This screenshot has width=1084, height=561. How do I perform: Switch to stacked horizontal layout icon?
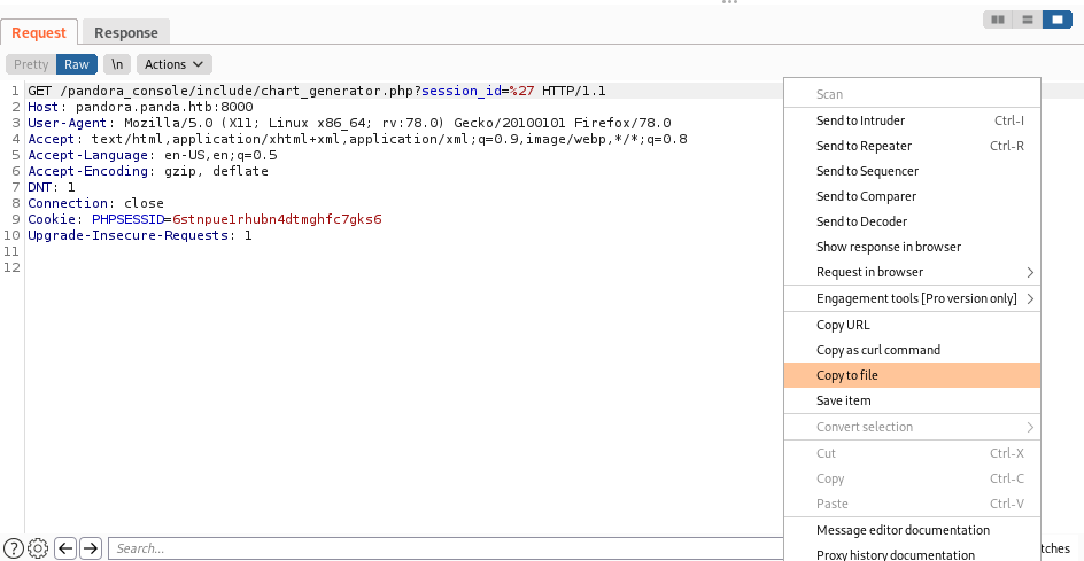click(x=1028, y=20)
